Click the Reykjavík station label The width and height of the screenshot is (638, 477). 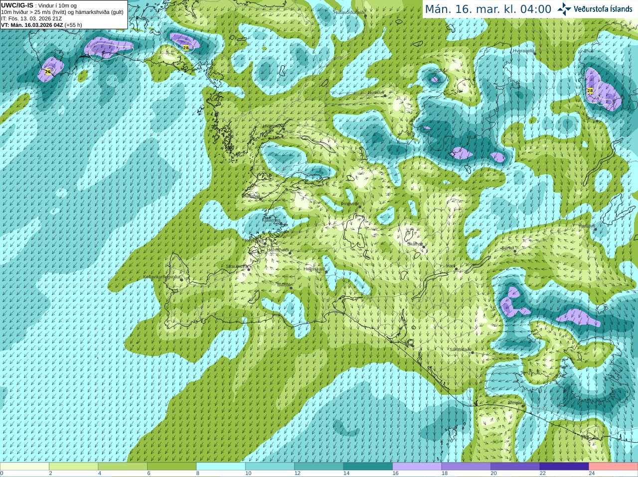(254, 240)
